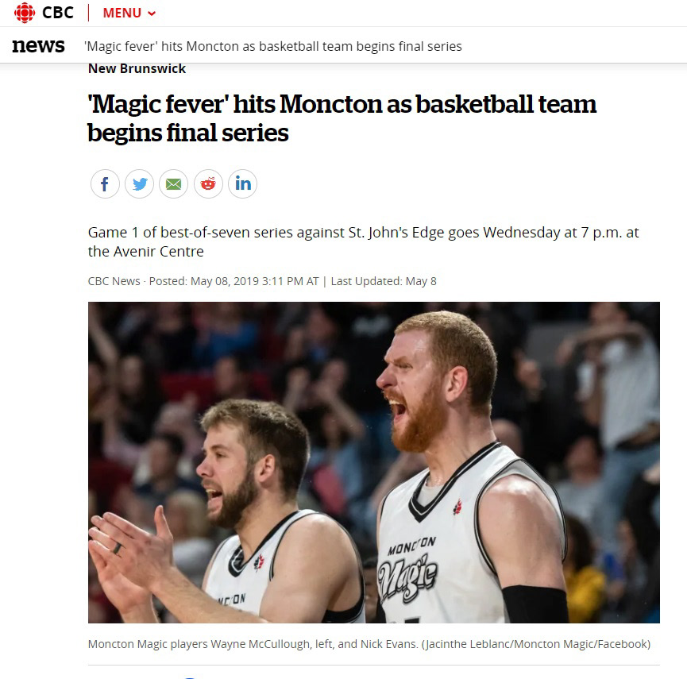The height and width of the screenshot is (679, 687).
Task: Share the article on Twitter
Action: (139, 184)
